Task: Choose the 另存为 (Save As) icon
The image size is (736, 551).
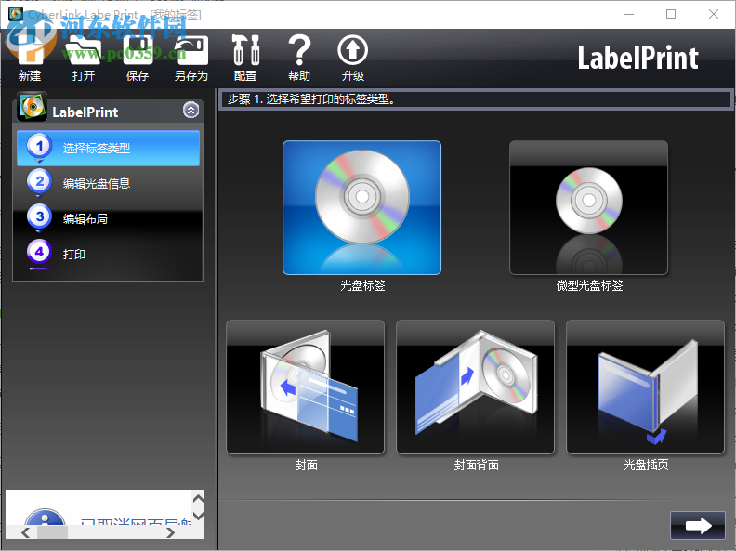Action: (x=191, y=57)
